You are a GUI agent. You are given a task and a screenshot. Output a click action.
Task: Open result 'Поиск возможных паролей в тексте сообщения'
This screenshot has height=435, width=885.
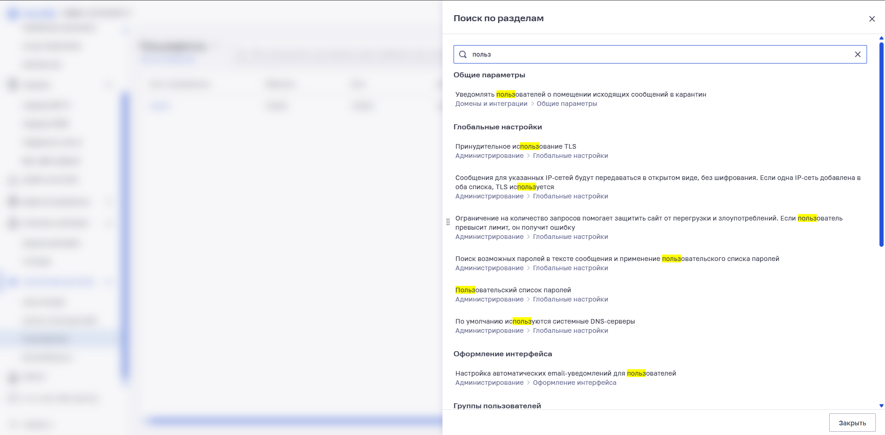point(617,259)
